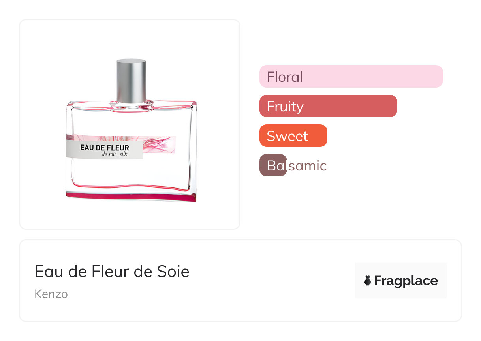Click the brown Balsamic bar fill

273,165
